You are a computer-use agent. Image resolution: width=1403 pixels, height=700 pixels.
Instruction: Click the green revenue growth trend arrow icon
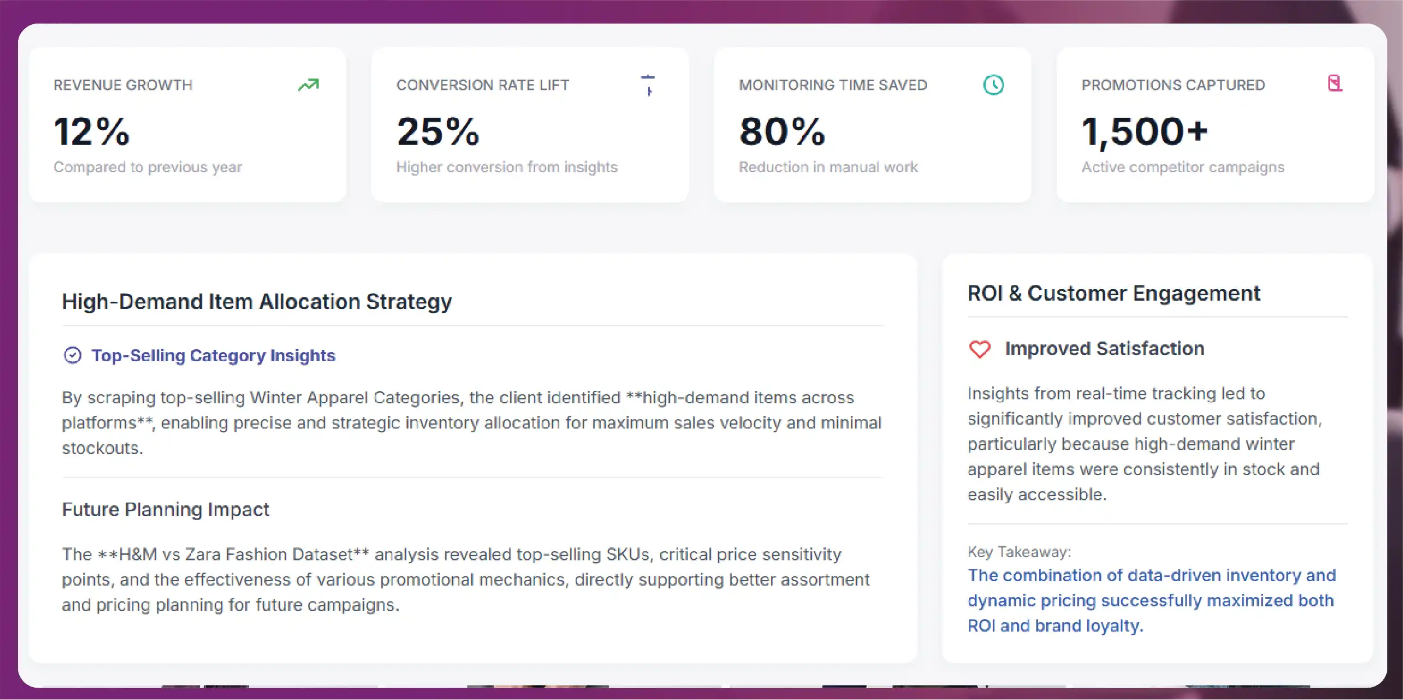click(x=308, y=85)
